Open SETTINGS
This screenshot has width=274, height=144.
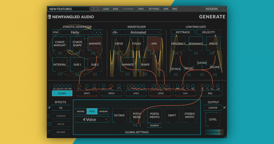[x=154, y=9]
